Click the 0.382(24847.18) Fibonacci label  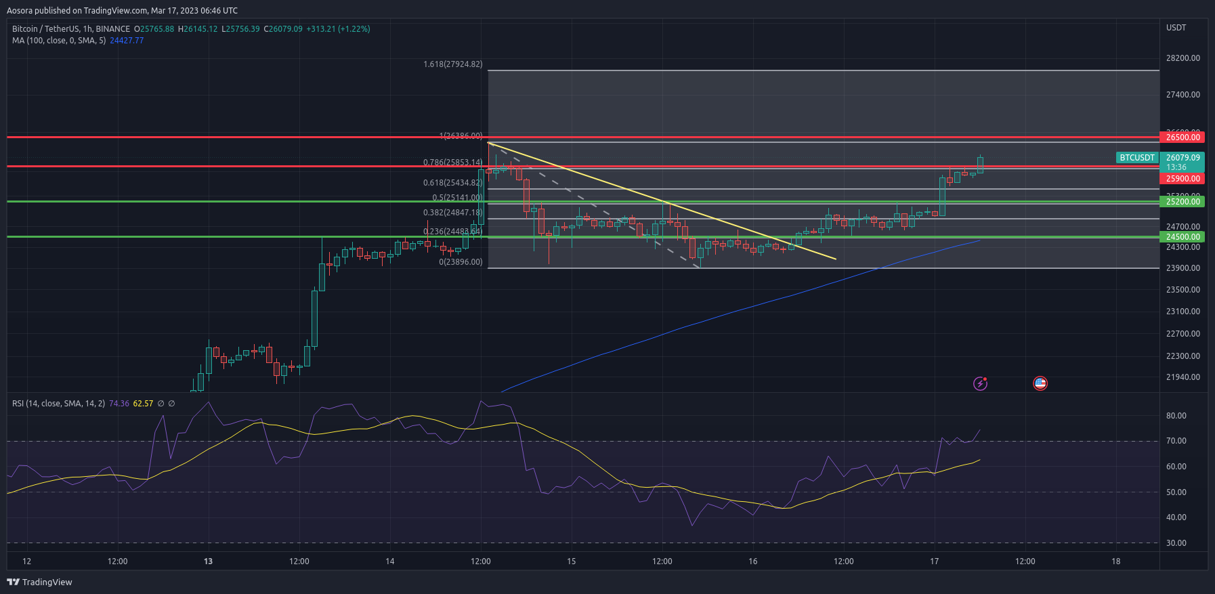(x=453, y=213)
